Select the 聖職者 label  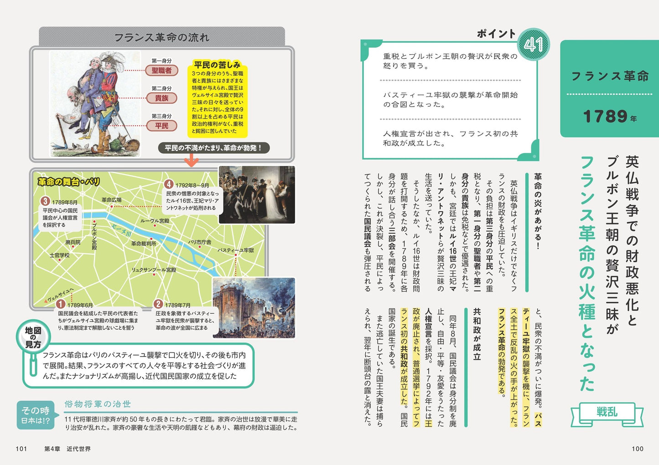(x=161, y=71)
